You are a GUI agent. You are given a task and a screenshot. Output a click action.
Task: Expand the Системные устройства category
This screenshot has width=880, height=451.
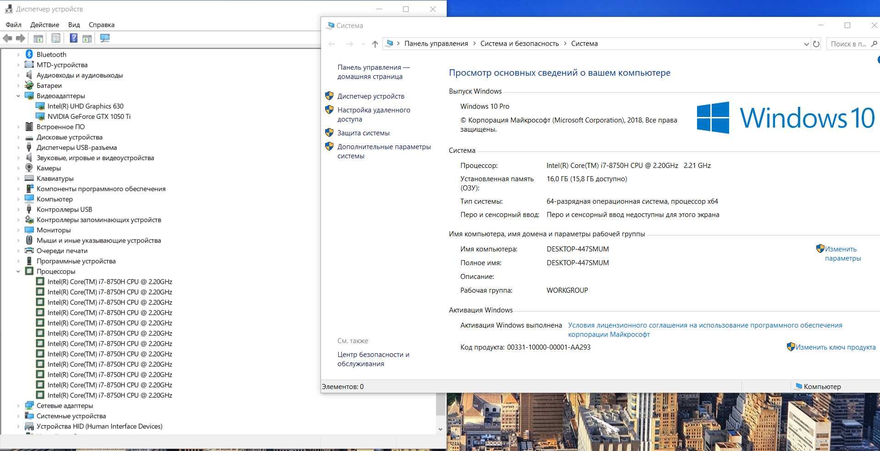[18, 416]
